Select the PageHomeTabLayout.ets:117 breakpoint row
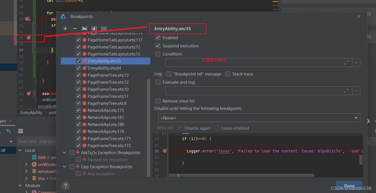 tap(105, 40)
